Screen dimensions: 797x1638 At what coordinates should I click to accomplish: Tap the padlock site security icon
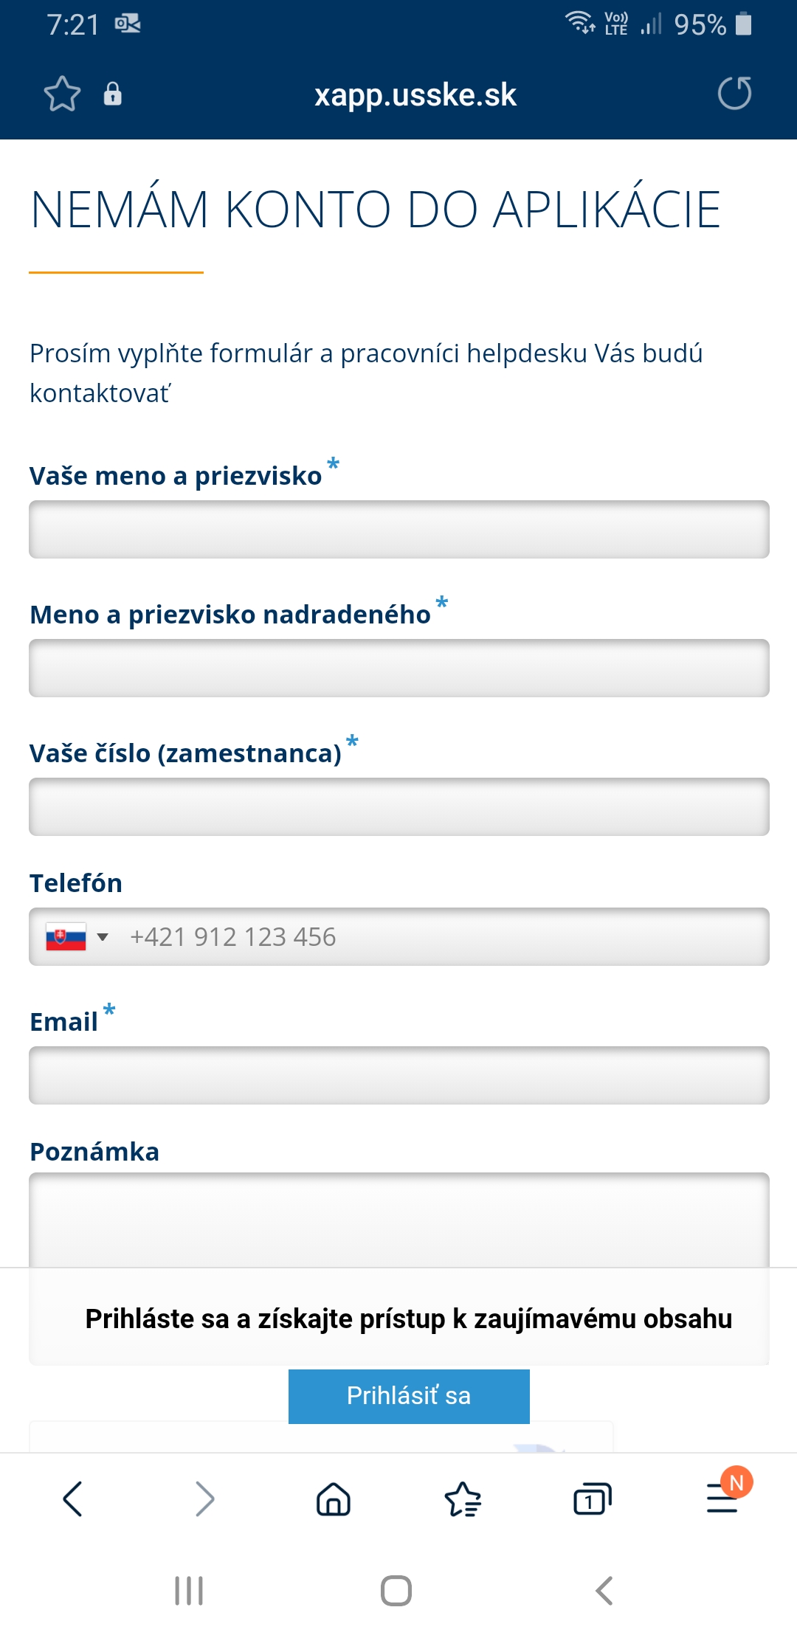(112, 94)
